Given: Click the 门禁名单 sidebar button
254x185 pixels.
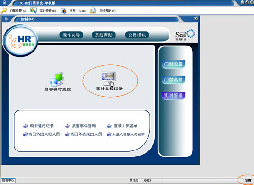Looking at the screenshot, I should click(x=173, y=80).
